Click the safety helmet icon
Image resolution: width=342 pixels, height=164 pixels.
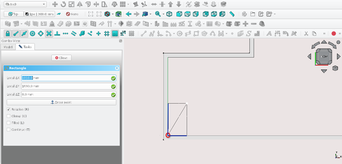tap(262, 24)
